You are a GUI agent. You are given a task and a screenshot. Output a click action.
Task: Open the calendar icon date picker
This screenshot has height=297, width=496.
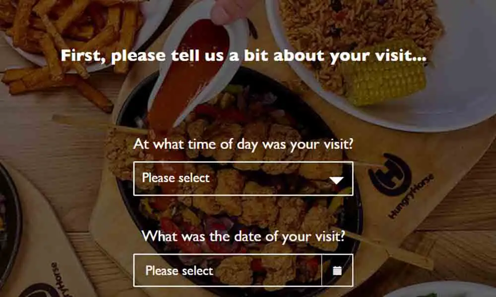click(x=337, y=270)
